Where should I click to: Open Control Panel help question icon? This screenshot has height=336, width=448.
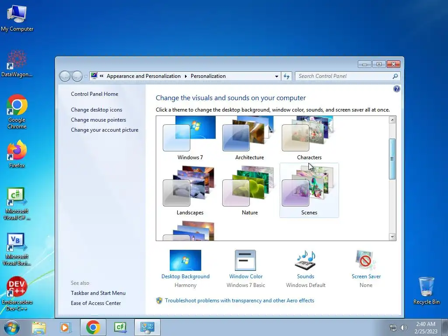(x=396, y=89)
